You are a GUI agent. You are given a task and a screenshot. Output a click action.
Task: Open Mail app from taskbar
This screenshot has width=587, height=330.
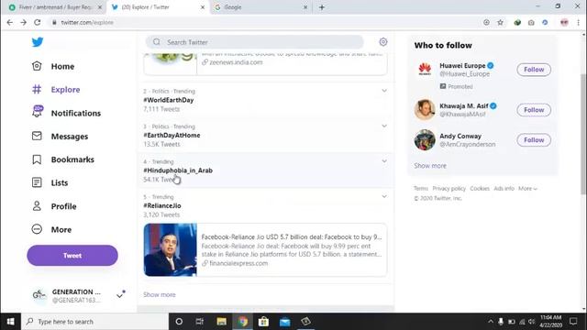(284, 322)
